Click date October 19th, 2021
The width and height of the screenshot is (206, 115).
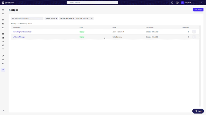(152, 37)
